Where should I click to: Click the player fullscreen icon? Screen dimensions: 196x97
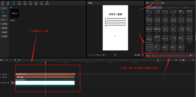click(142, 55)
